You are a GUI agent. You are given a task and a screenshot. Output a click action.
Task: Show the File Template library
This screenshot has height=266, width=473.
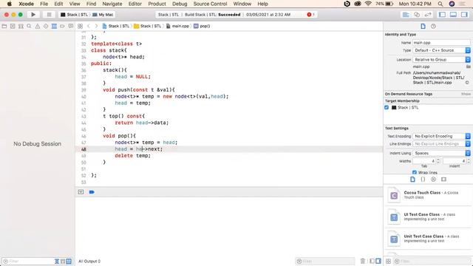(412, 179)
